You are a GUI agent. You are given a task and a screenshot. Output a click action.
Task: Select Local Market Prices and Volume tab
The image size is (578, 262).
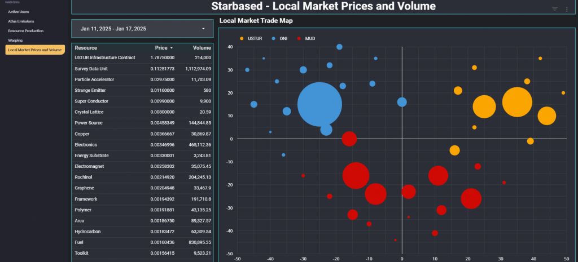(x=35, y=50)
